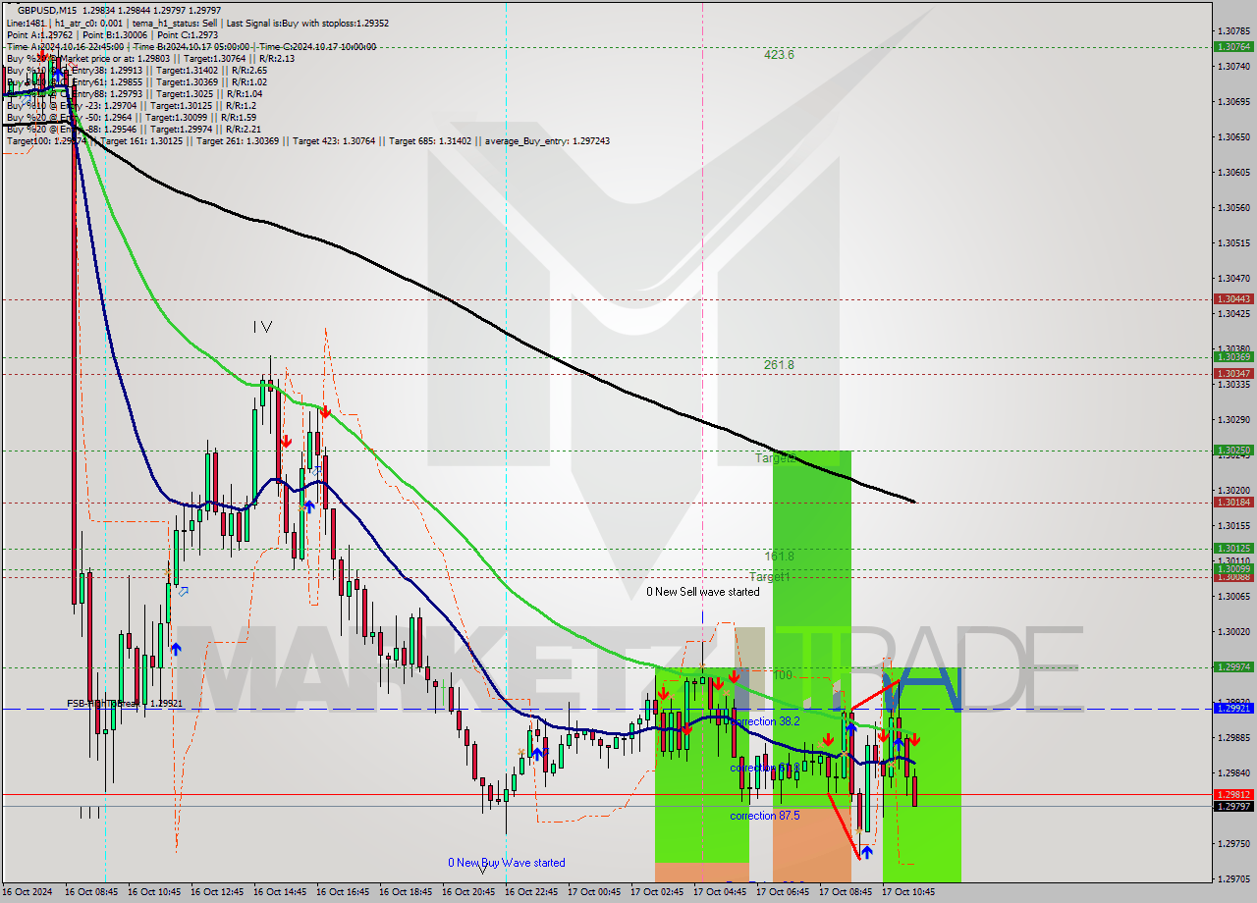Select the 'correction 87.5' label
Screen dimensions: 1257x903
pyautogui.click(x=765, y=816)
